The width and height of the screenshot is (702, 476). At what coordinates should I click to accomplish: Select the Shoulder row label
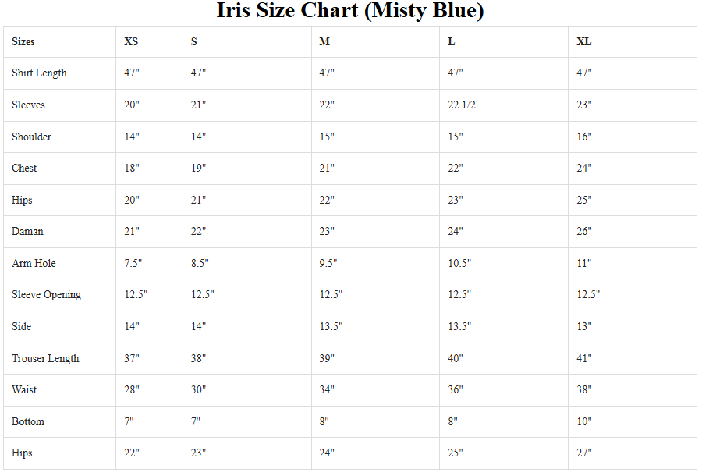tap(31, 137)
